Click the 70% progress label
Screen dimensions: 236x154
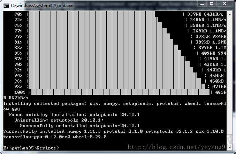click(18, 14)
